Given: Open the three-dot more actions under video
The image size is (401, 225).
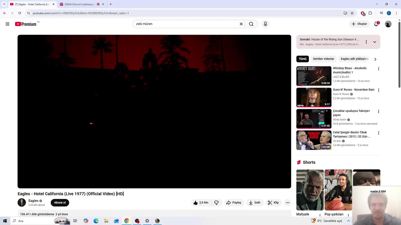Looking at the screenshot, I should point(287,202).
